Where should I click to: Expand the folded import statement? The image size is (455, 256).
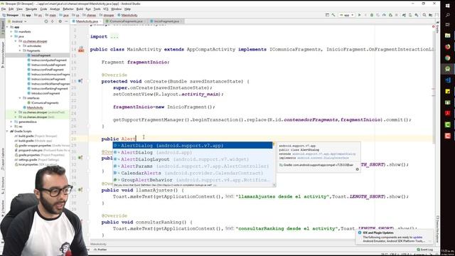pos(114,37)
